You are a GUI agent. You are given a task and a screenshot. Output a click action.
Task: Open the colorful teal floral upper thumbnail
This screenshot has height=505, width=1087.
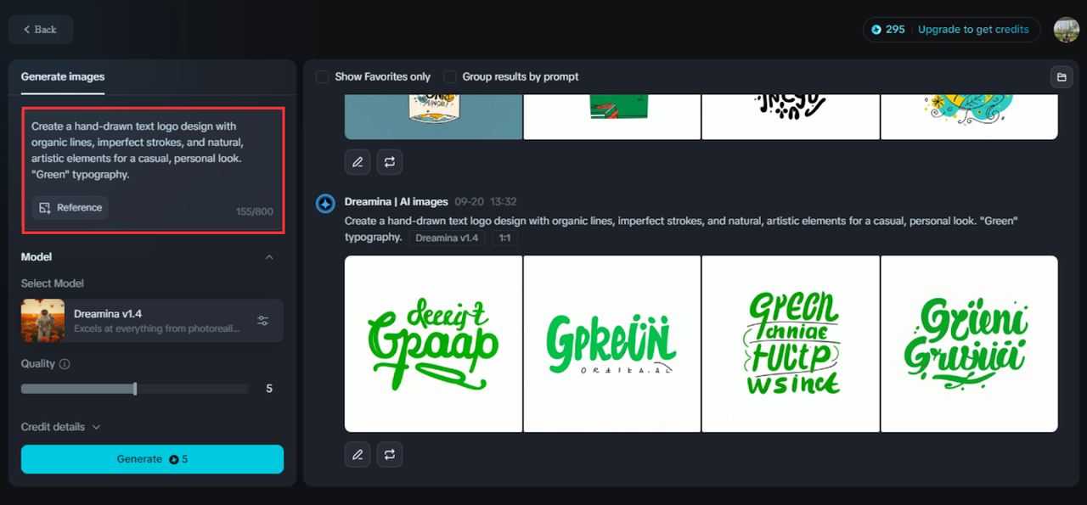pos(969,118)
